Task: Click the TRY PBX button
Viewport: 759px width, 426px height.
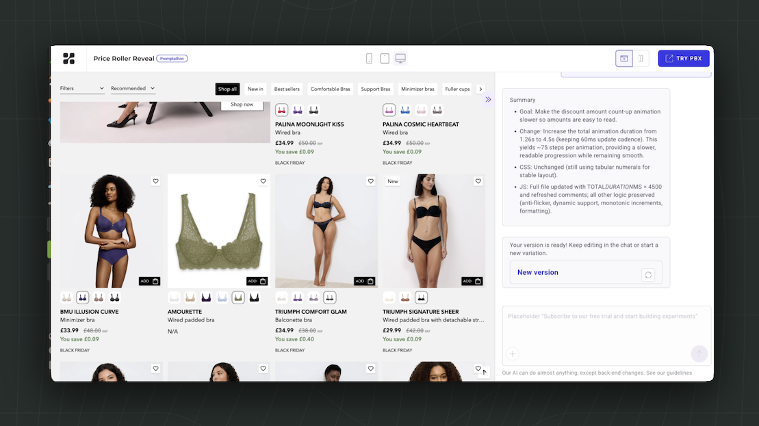Action: tap(684, 59)
